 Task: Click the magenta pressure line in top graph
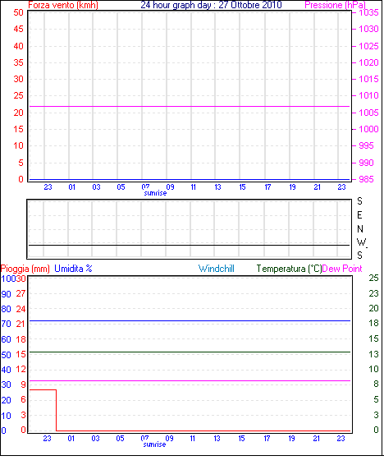(190, 106)
